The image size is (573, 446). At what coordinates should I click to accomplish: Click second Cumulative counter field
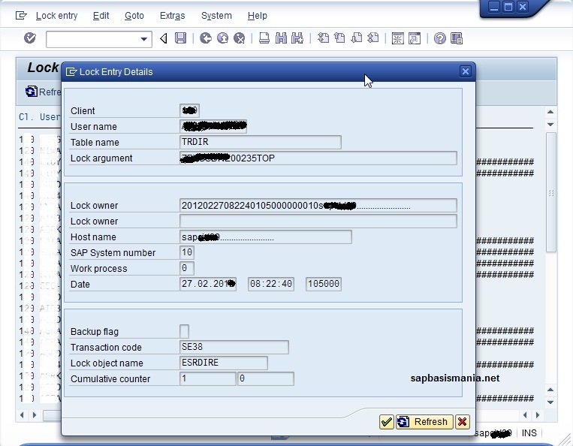[266, 378]
